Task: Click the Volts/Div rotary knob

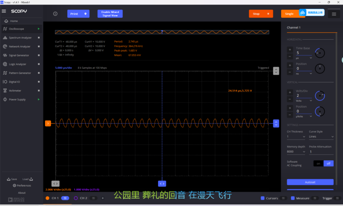Action: click(x=320, y=96)
